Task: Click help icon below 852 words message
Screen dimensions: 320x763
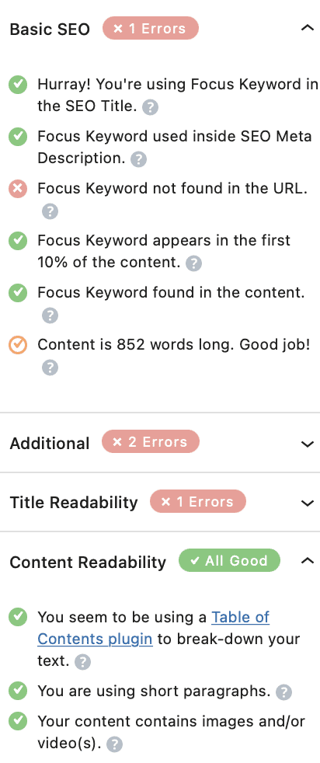Action: point(50,368)
